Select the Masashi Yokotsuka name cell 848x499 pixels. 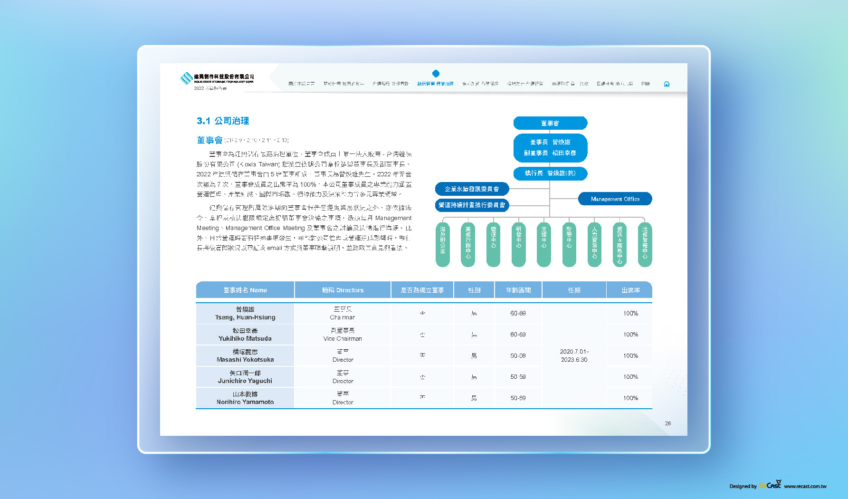[x=245, y=355]
